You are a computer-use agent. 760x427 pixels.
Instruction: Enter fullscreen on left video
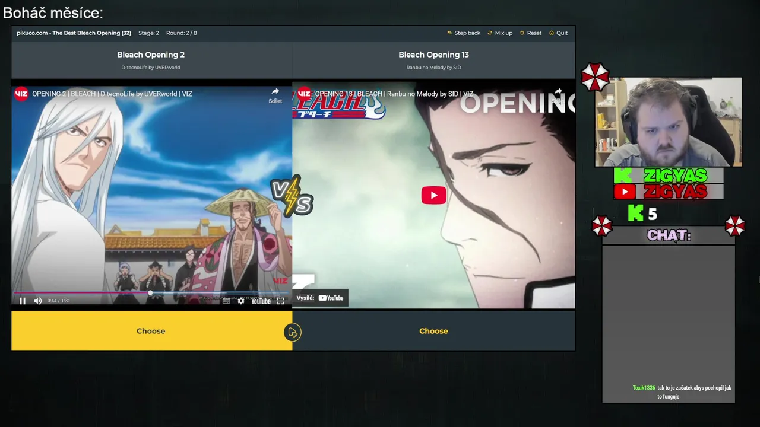click(x=280, y=301)
